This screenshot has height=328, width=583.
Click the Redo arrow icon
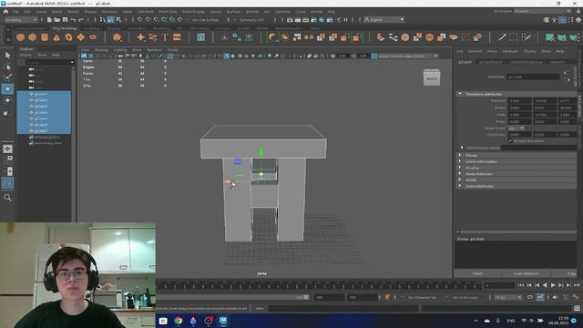[x=81, y=20]
